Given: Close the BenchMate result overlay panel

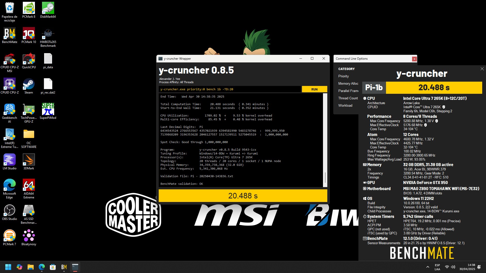Looking at the screenshot, I should 482,69.
